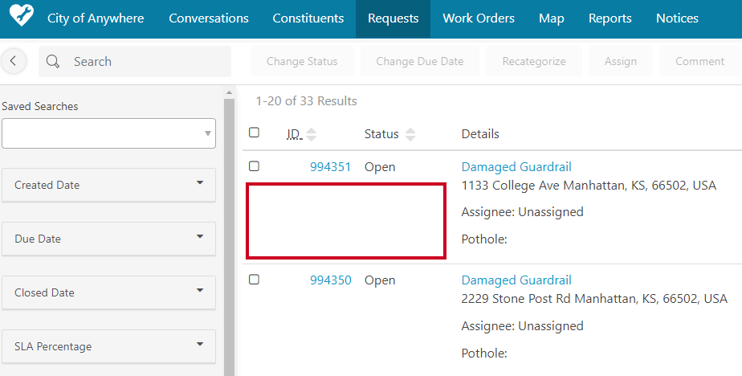Image resolution: width=742 pixels, height=376 pixels.
Task: Tick the select-all checkbox in table header
Action: [254, 133]
